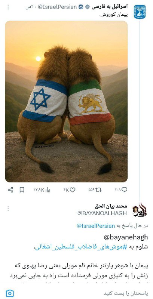The image size is (153, 299).
Task: Repost using the retweet arrows icon
Action: tap(99, 190)
